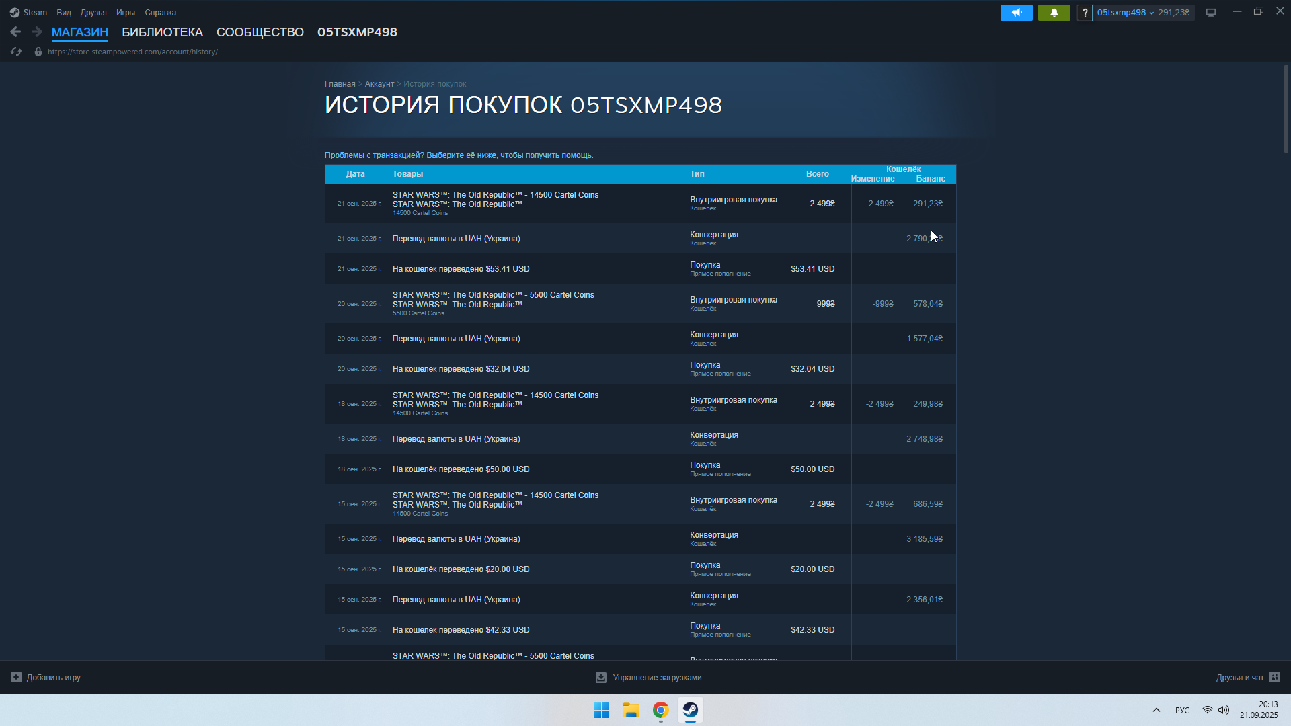This screenshot has height=726, width=1291.
Task: Open the Вид menu
Action: coord(64,13)
